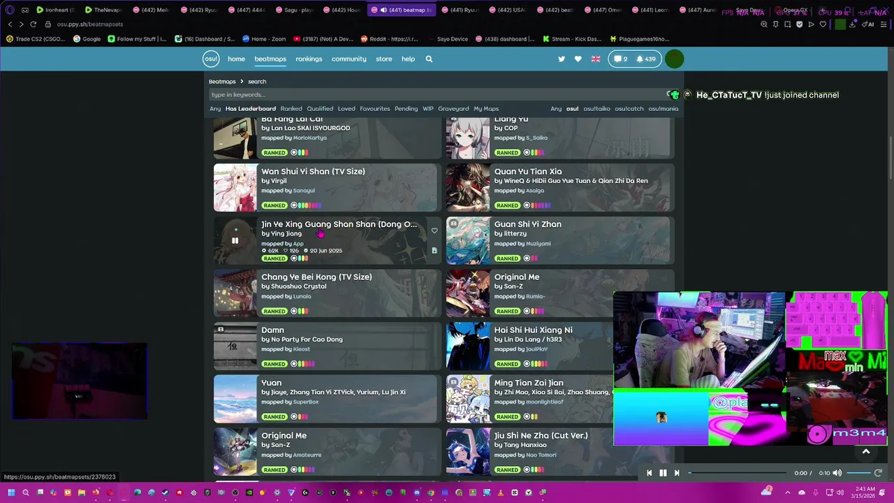Viewport: 894px width, 503px height.
Task: Select the osu!catch mode filter
Action: (x=629, y=109)
